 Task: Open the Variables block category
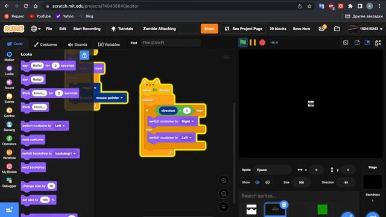click(x=9, y=154)
